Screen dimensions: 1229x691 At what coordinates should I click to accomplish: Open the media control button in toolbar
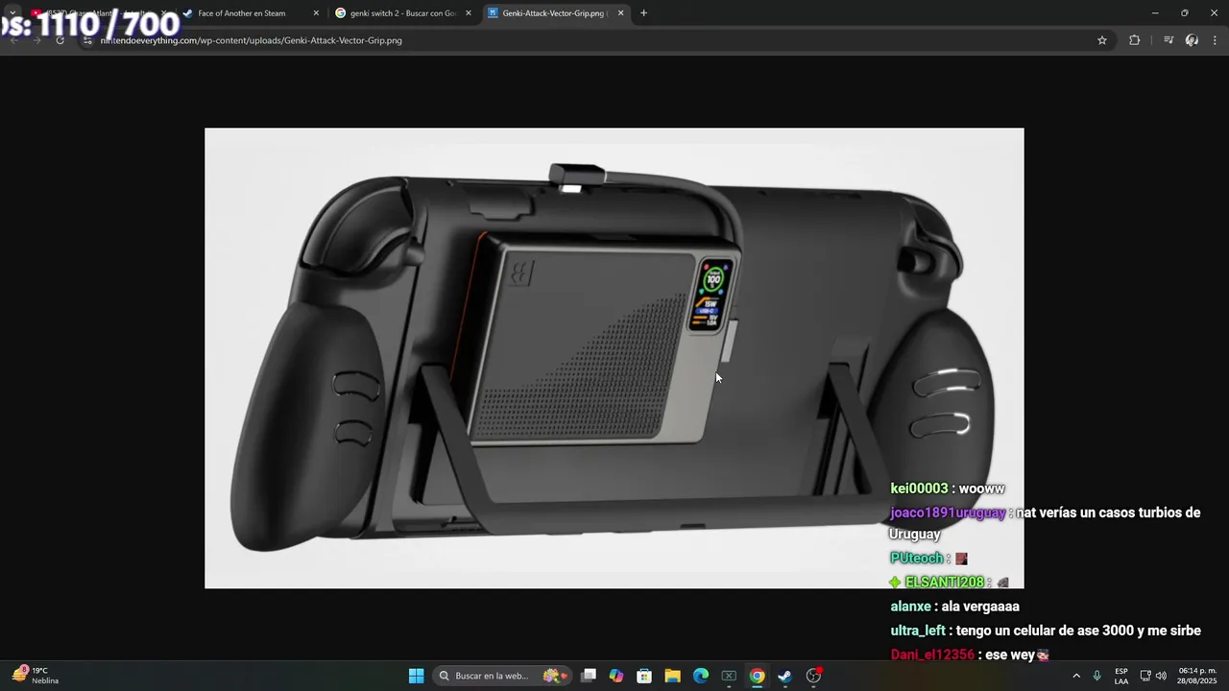1169,40
